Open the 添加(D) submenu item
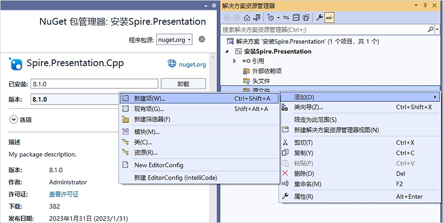Screen dimensions: 443x223 click(x=360, y=97)
